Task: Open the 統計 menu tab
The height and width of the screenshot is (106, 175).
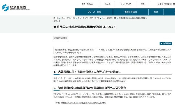Action: (x=156, y=12)
